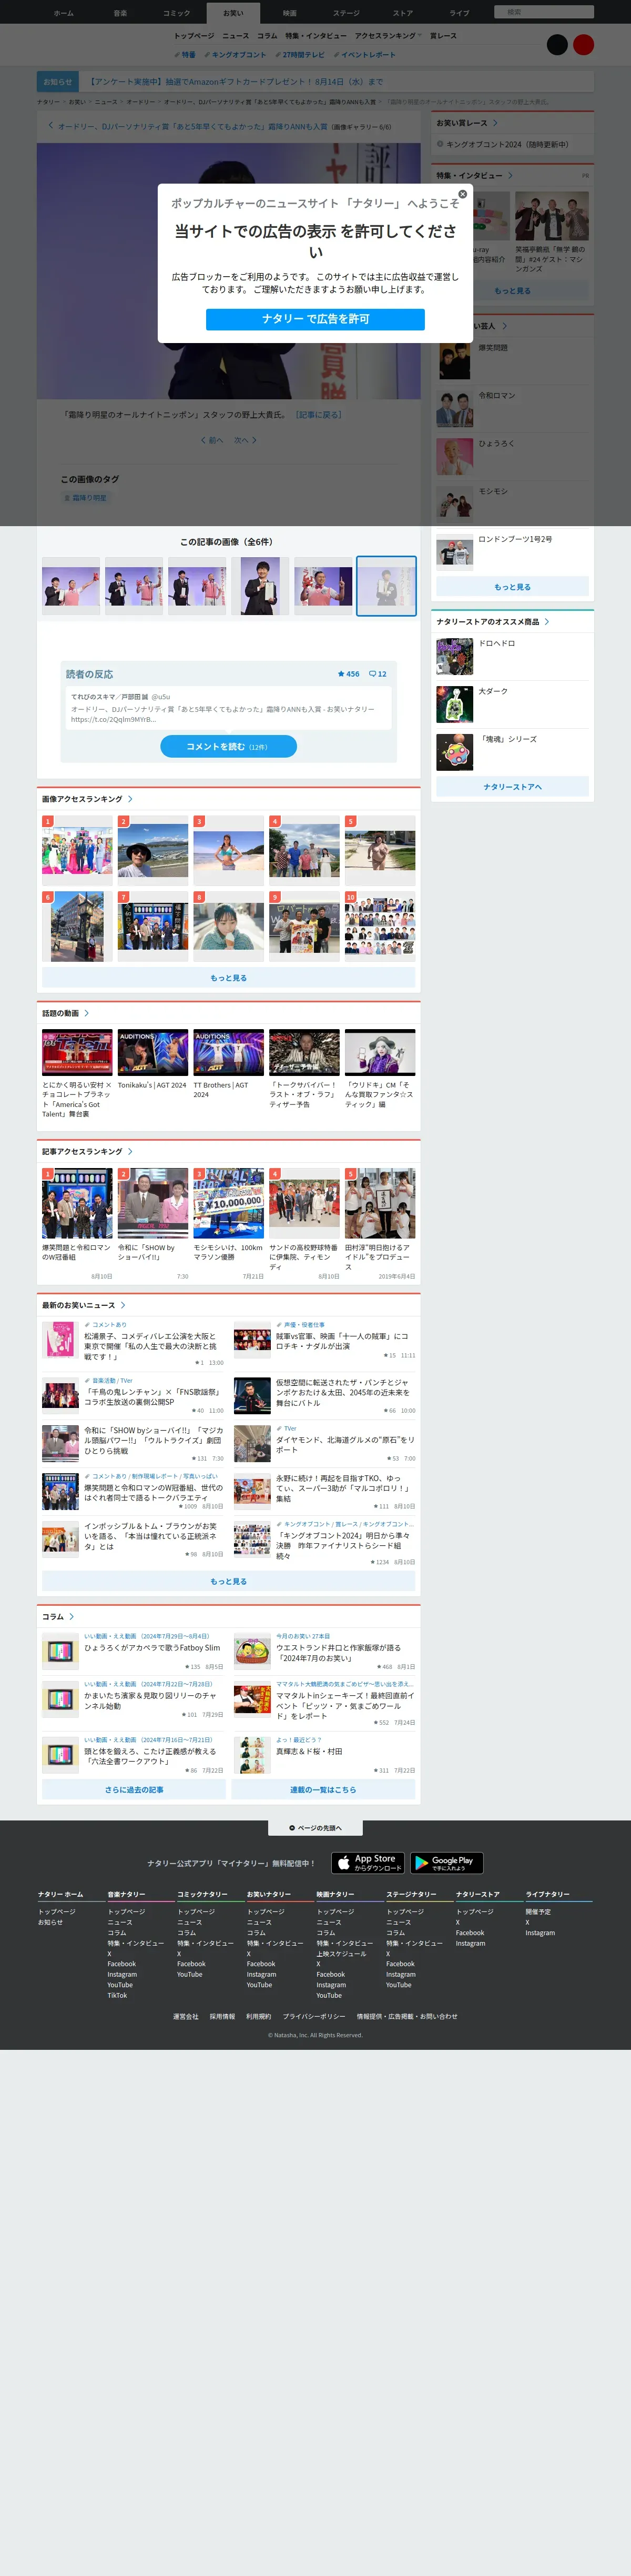Switch to the 映画 tab
This screenshot has width=631, height=2576.
point(289,13)
